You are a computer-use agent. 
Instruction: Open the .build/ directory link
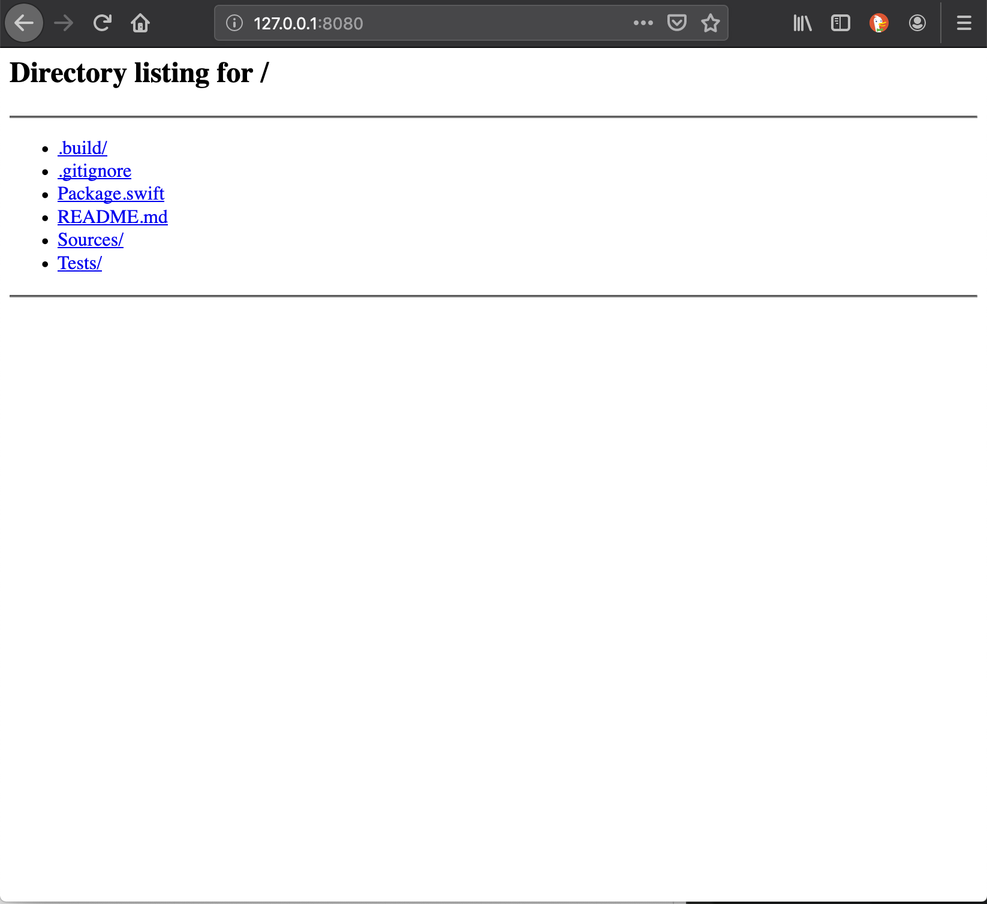pyautogui.click(x=82, y=148)
